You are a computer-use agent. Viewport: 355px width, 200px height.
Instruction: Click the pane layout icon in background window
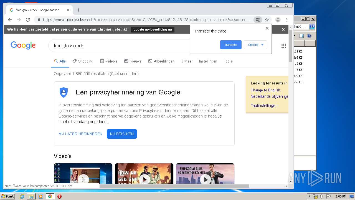pos(301,36)
